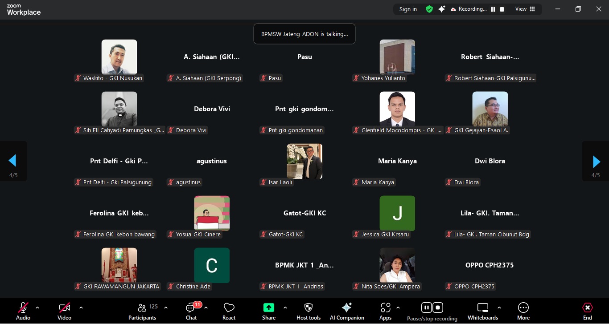The width and height of the screenshot is (609, 324).
Task: Expand share options arrow beside Share
Action: pyautogui.click(x=285, y=308)
